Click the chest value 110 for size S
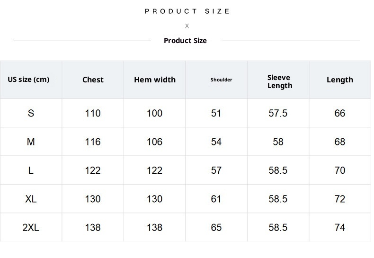The image size is (374, 258). (x=93, y=114)
